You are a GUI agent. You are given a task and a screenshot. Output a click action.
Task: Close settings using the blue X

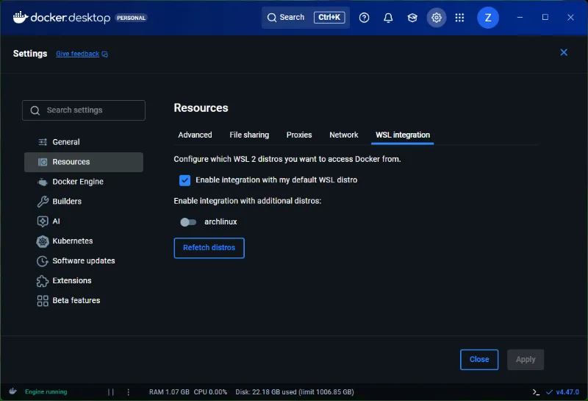pyautogui.click(x=564, y=52)
